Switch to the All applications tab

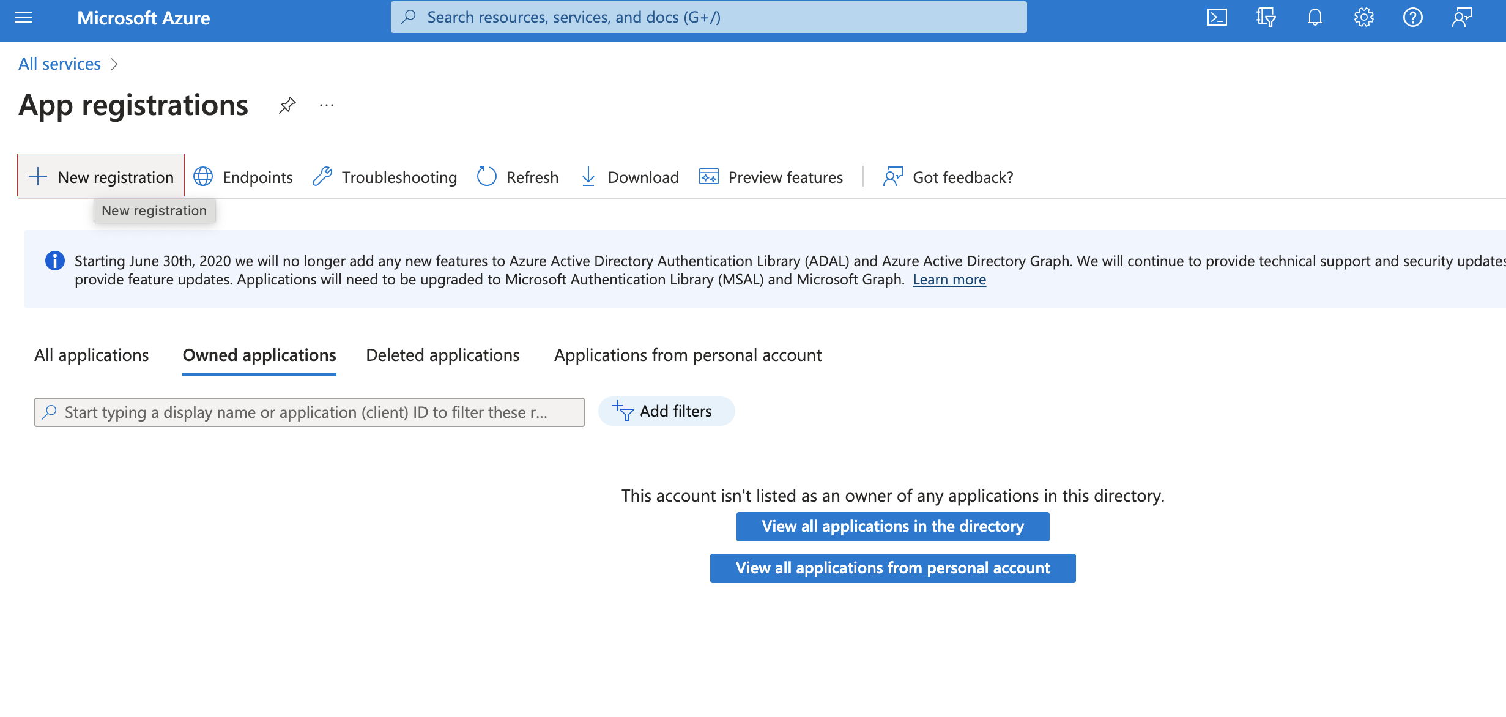(x=91, y=355)
